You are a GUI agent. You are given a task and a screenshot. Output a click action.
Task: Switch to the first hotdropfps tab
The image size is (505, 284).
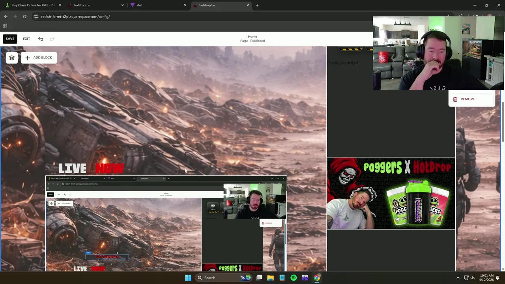(95, 5)
